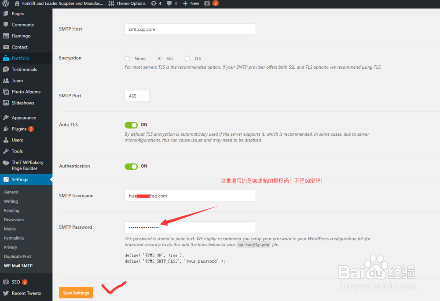Image resolution: width=440 pixels, height=301 pixels.
Task: Open the Privacy settings submenu item
Action: 11,247
